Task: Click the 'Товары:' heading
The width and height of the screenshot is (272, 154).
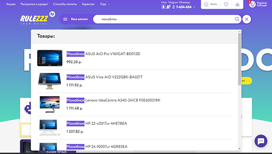Action: pos(46,36)
